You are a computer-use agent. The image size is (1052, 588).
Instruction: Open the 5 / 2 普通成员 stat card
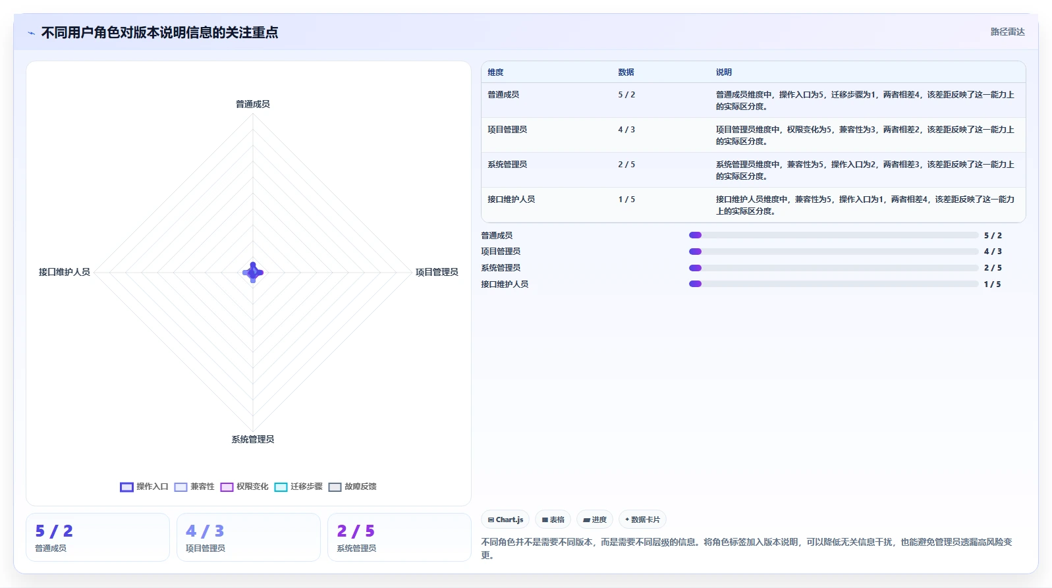[97, 537]
